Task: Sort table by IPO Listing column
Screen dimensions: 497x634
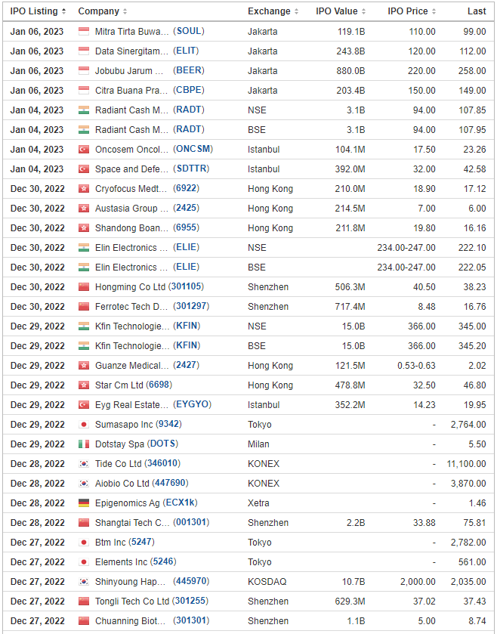Action: (x=38, y=11)
